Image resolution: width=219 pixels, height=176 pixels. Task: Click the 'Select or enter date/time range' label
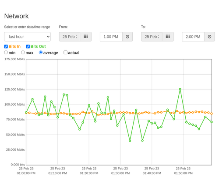pos(27,27)
